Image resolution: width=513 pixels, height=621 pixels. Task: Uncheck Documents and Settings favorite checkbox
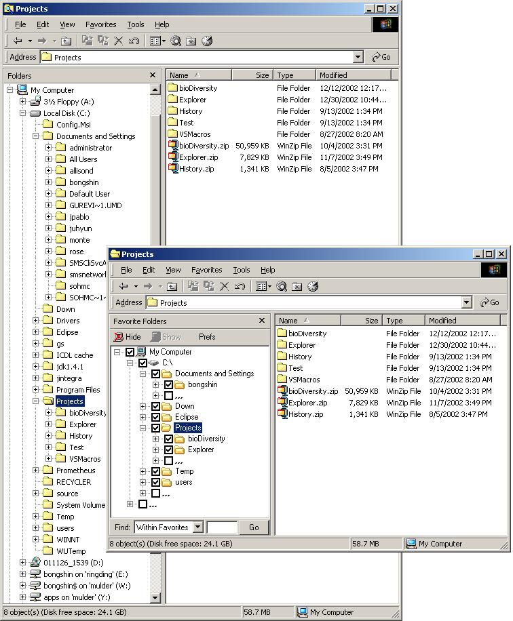pos(156,374)
